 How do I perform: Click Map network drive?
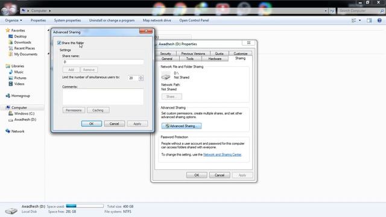pos(157,20)
